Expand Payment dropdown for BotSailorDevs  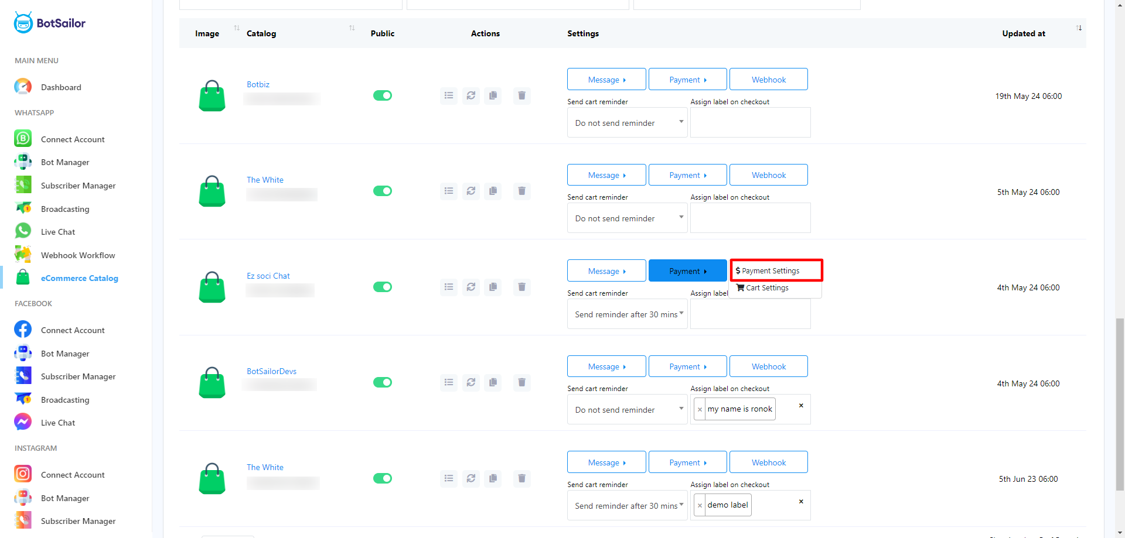[687, 366]
